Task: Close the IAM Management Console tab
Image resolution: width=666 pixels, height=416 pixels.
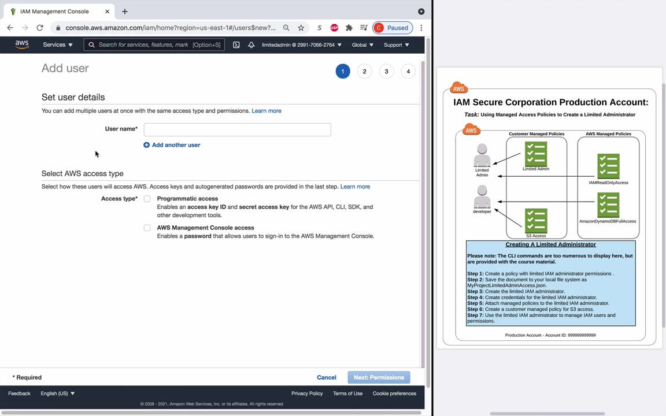Action: click(x=107, y=12)
